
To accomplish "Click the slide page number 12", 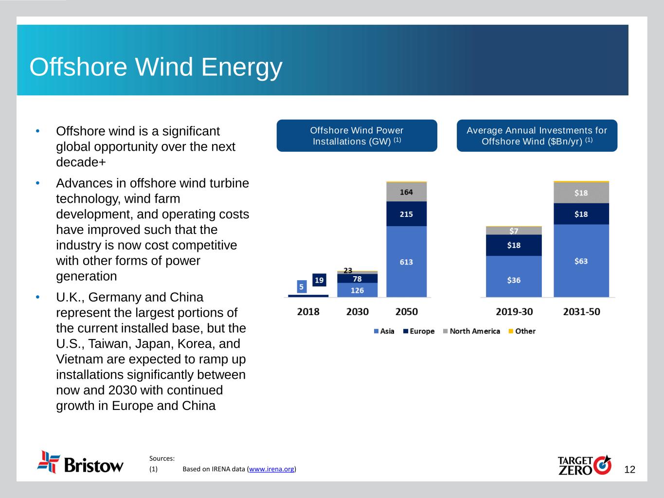I will tap(629, 469).
